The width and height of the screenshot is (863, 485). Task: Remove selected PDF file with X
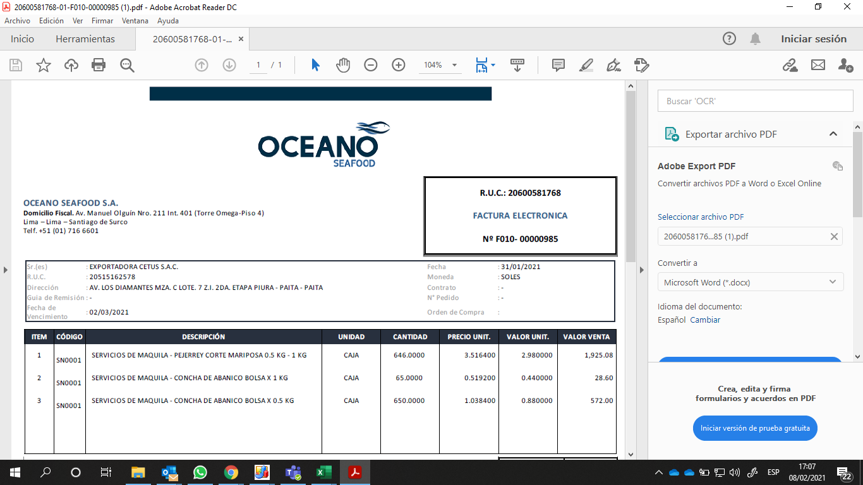coord(834,237)
